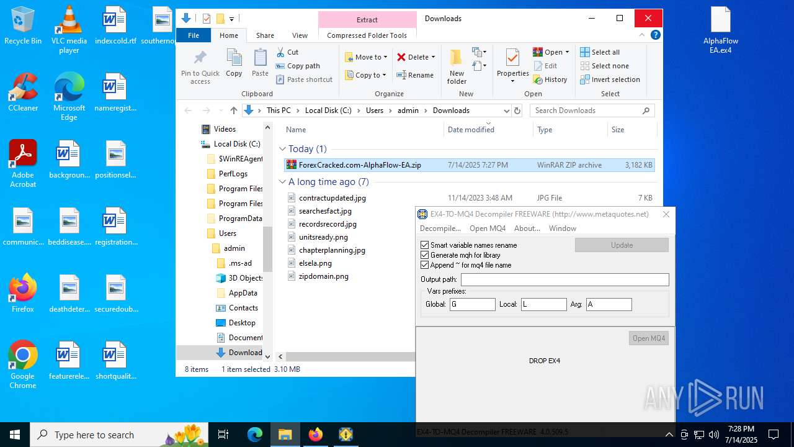Click Copy path in the ribbon
This screenshot has height=447, width=794.
point(298,66)
